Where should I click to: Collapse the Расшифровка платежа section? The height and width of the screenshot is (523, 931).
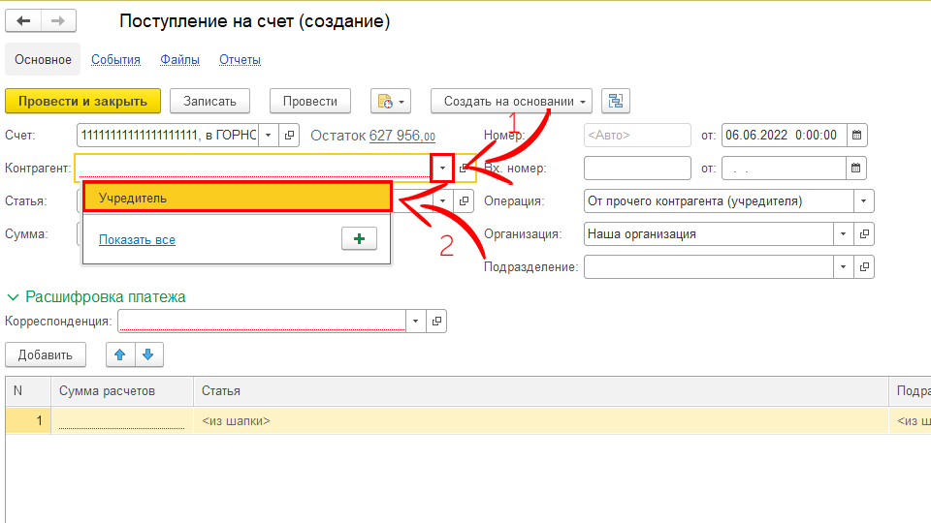coord(15,296)
